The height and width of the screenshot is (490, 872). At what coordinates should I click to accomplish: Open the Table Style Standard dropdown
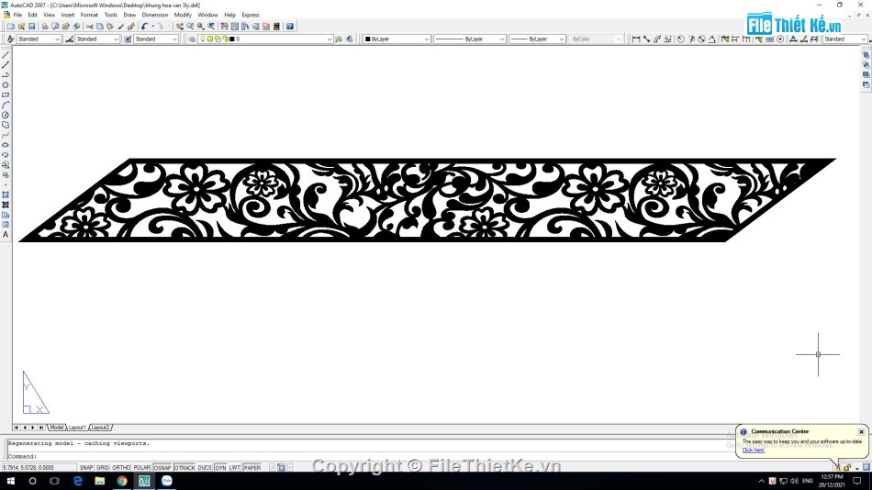tap(156, 39)
